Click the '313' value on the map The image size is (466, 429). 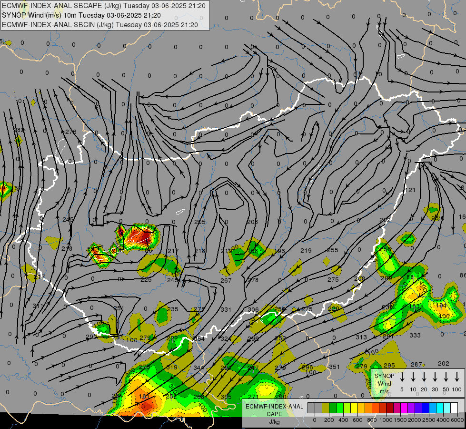point(361,337)
